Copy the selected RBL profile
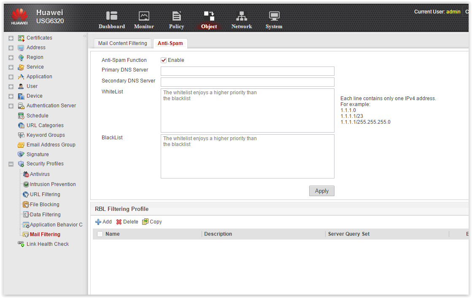The height and width of the screenshot is (298, 472). tap(152, 222)
